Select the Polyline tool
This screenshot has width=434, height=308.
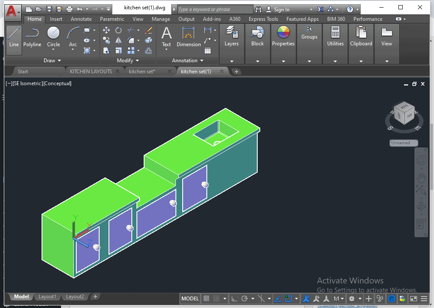pyautogui.click(x=32, y=37)
